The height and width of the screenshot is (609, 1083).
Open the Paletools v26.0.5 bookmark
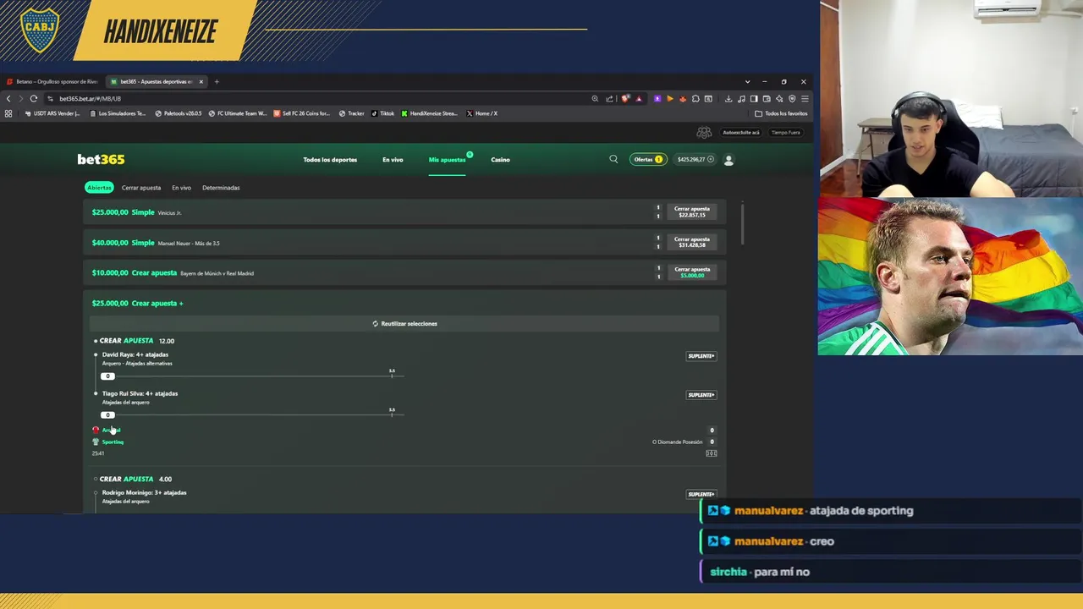(x=178, y=113)
